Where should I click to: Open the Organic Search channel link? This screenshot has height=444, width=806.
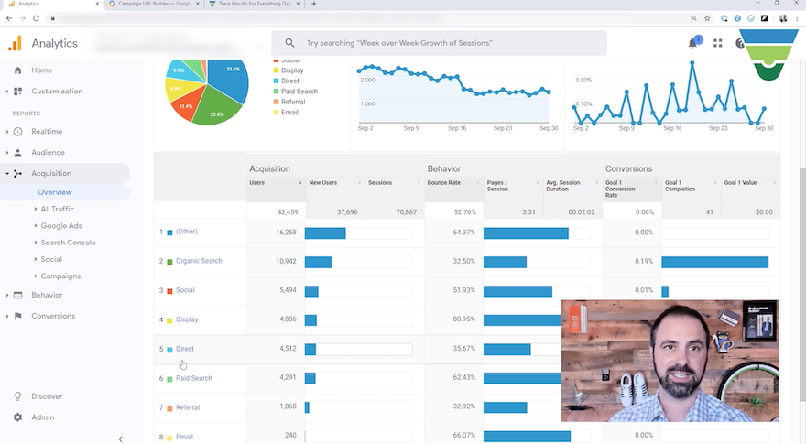[x=199, y=261]
